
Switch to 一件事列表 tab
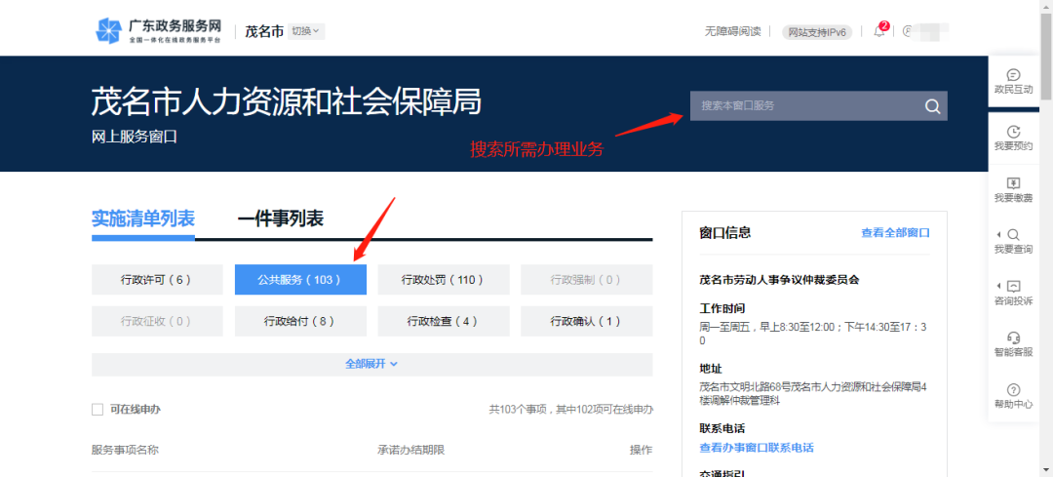[280, 219]
